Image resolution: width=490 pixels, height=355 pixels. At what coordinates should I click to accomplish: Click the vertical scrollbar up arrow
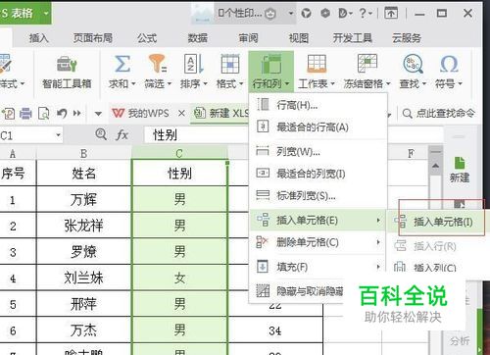pyautogui.click(x=435, y=166)
